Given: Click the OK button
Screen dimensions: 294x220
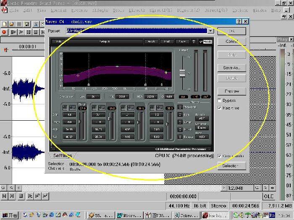Looking at the screenshot, I should click(232, 31).
